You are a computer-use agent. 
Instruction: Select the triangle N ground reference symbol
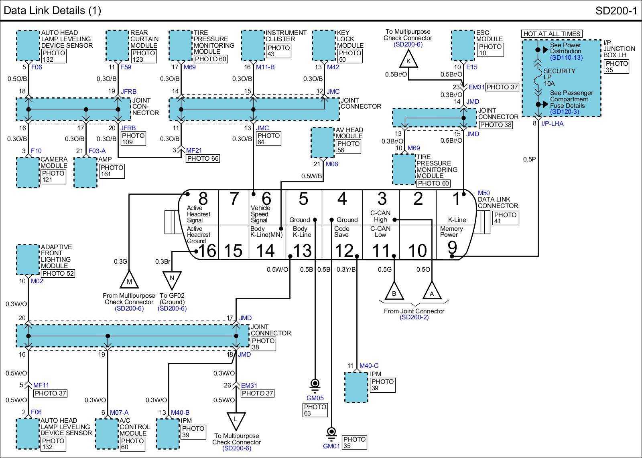tap(172, 280)
